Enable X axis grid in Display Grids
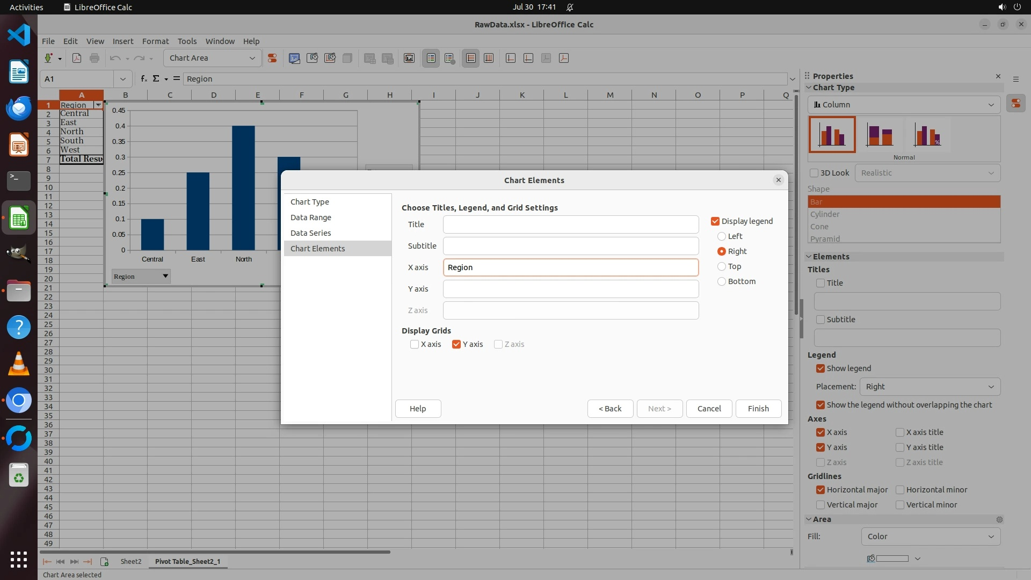 point(415,344)
